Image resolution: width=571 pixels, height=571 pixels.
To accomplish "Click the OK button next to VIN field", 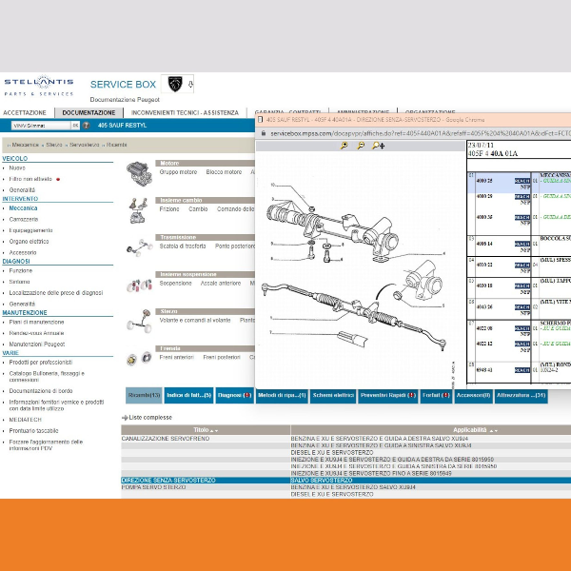I will pos(75,126).
